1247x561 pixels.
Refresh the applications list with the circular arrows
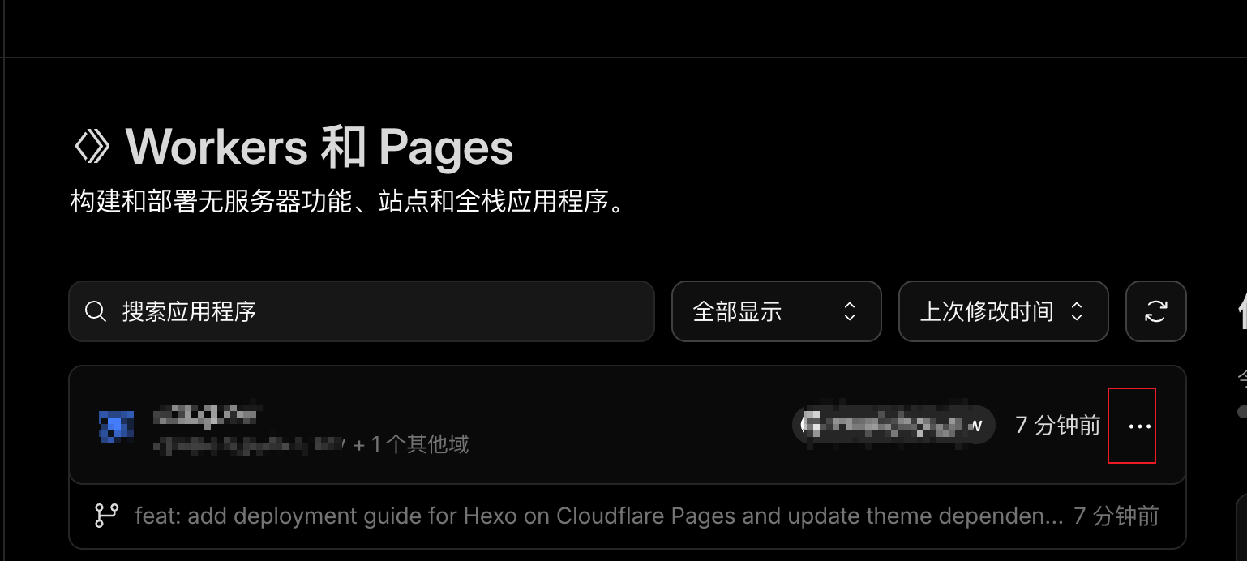point(1155,311)
